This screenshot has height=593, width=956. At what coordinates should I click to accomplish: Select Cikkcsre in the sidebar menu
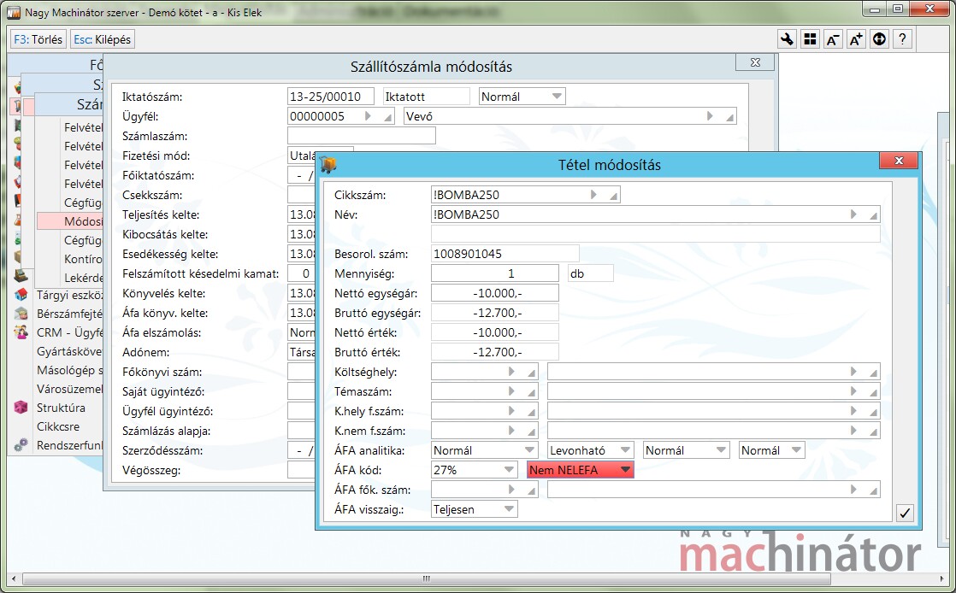point(58,426)
